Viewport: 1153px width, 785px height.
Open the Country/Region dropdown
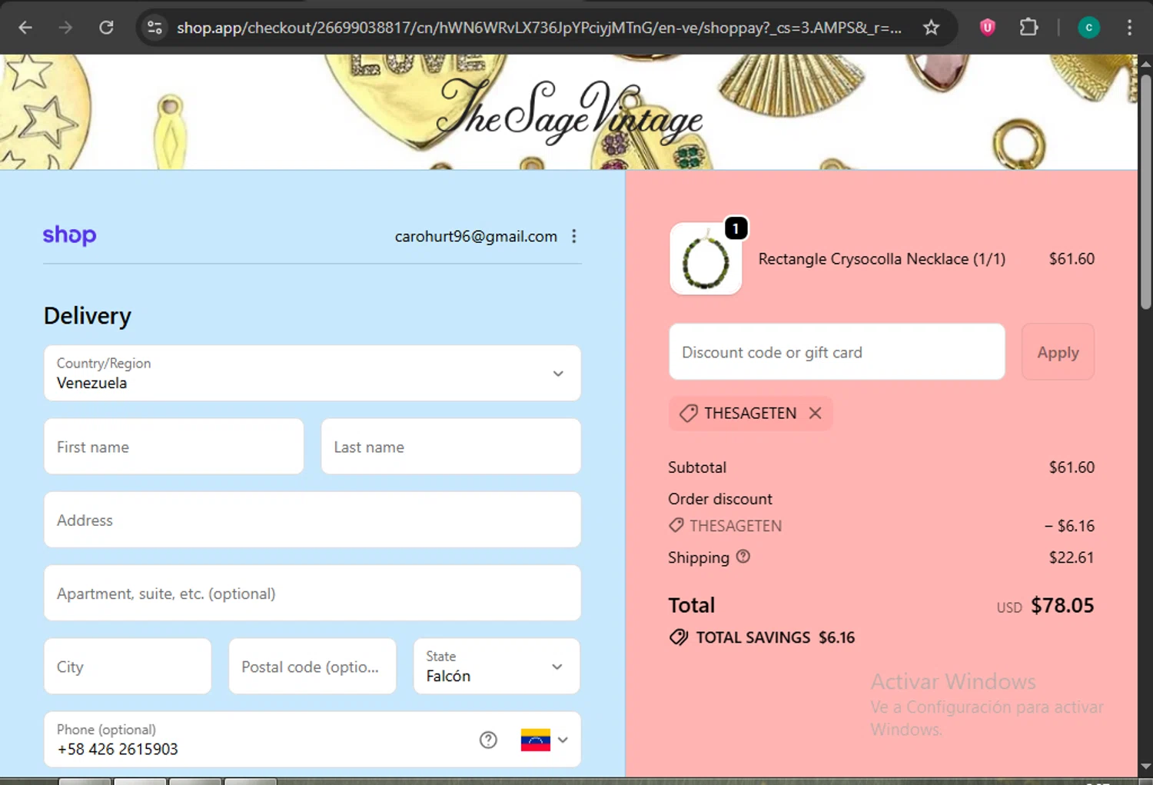[x=312, y=373]
